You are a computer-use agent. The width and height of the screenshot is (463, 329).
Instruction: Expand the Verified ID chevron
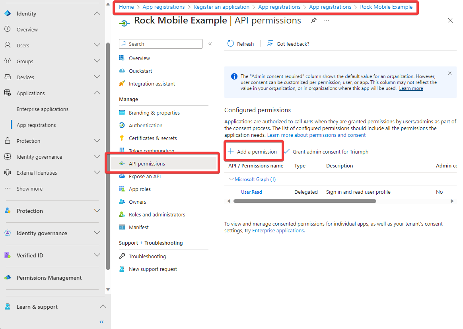point(97,255)
